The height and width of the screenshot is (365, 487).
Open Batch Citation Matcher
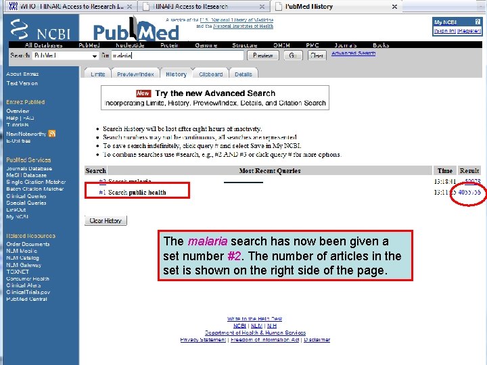pos(34,189)
